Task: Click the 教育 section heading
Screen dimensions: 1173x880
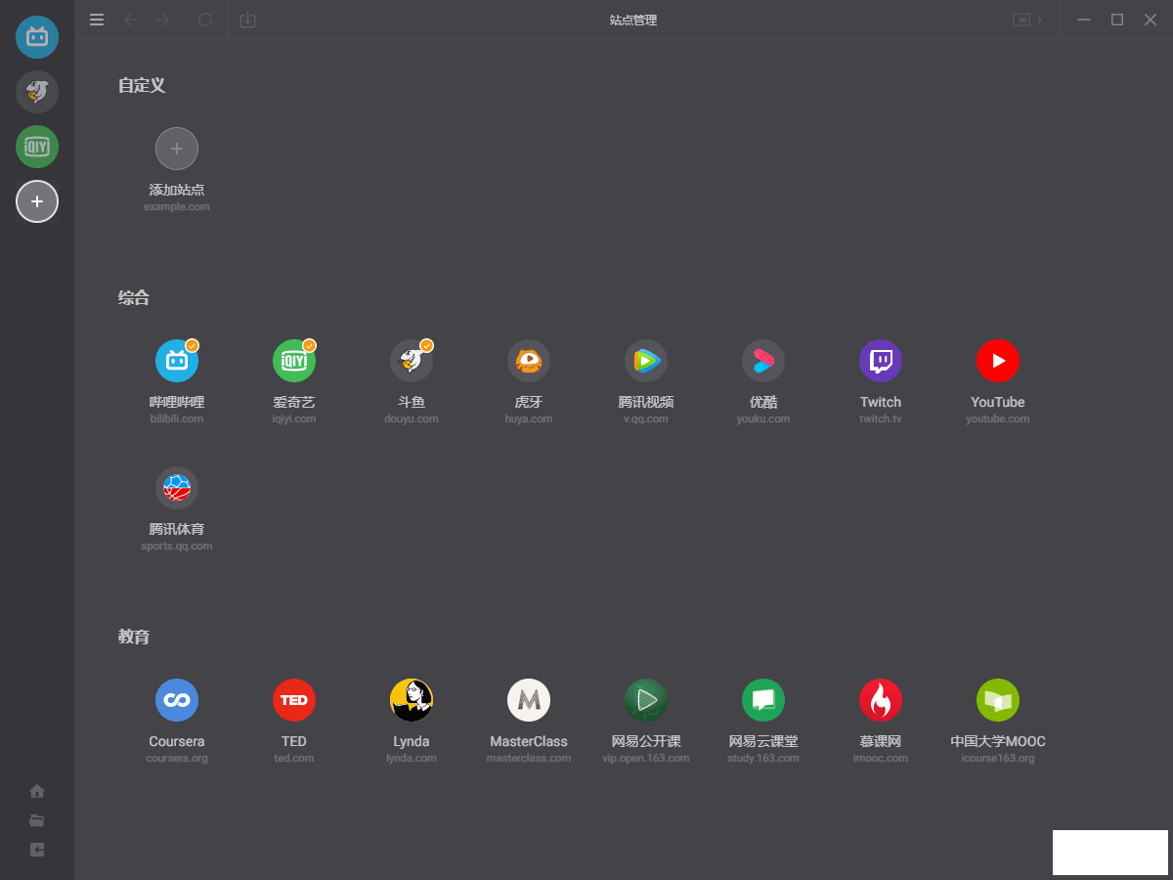Action: coord(134,637)
